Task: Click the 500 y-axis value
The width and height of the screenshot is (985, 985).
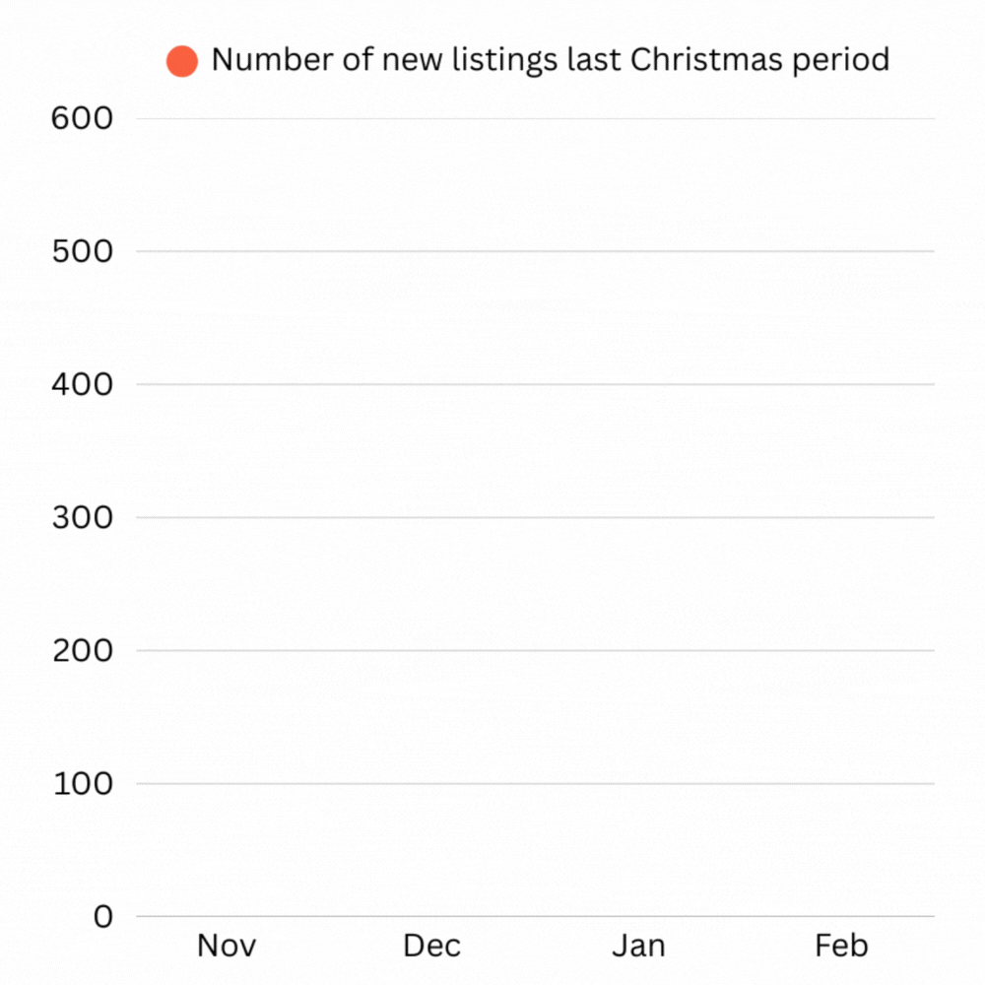Action: point(82,251)
